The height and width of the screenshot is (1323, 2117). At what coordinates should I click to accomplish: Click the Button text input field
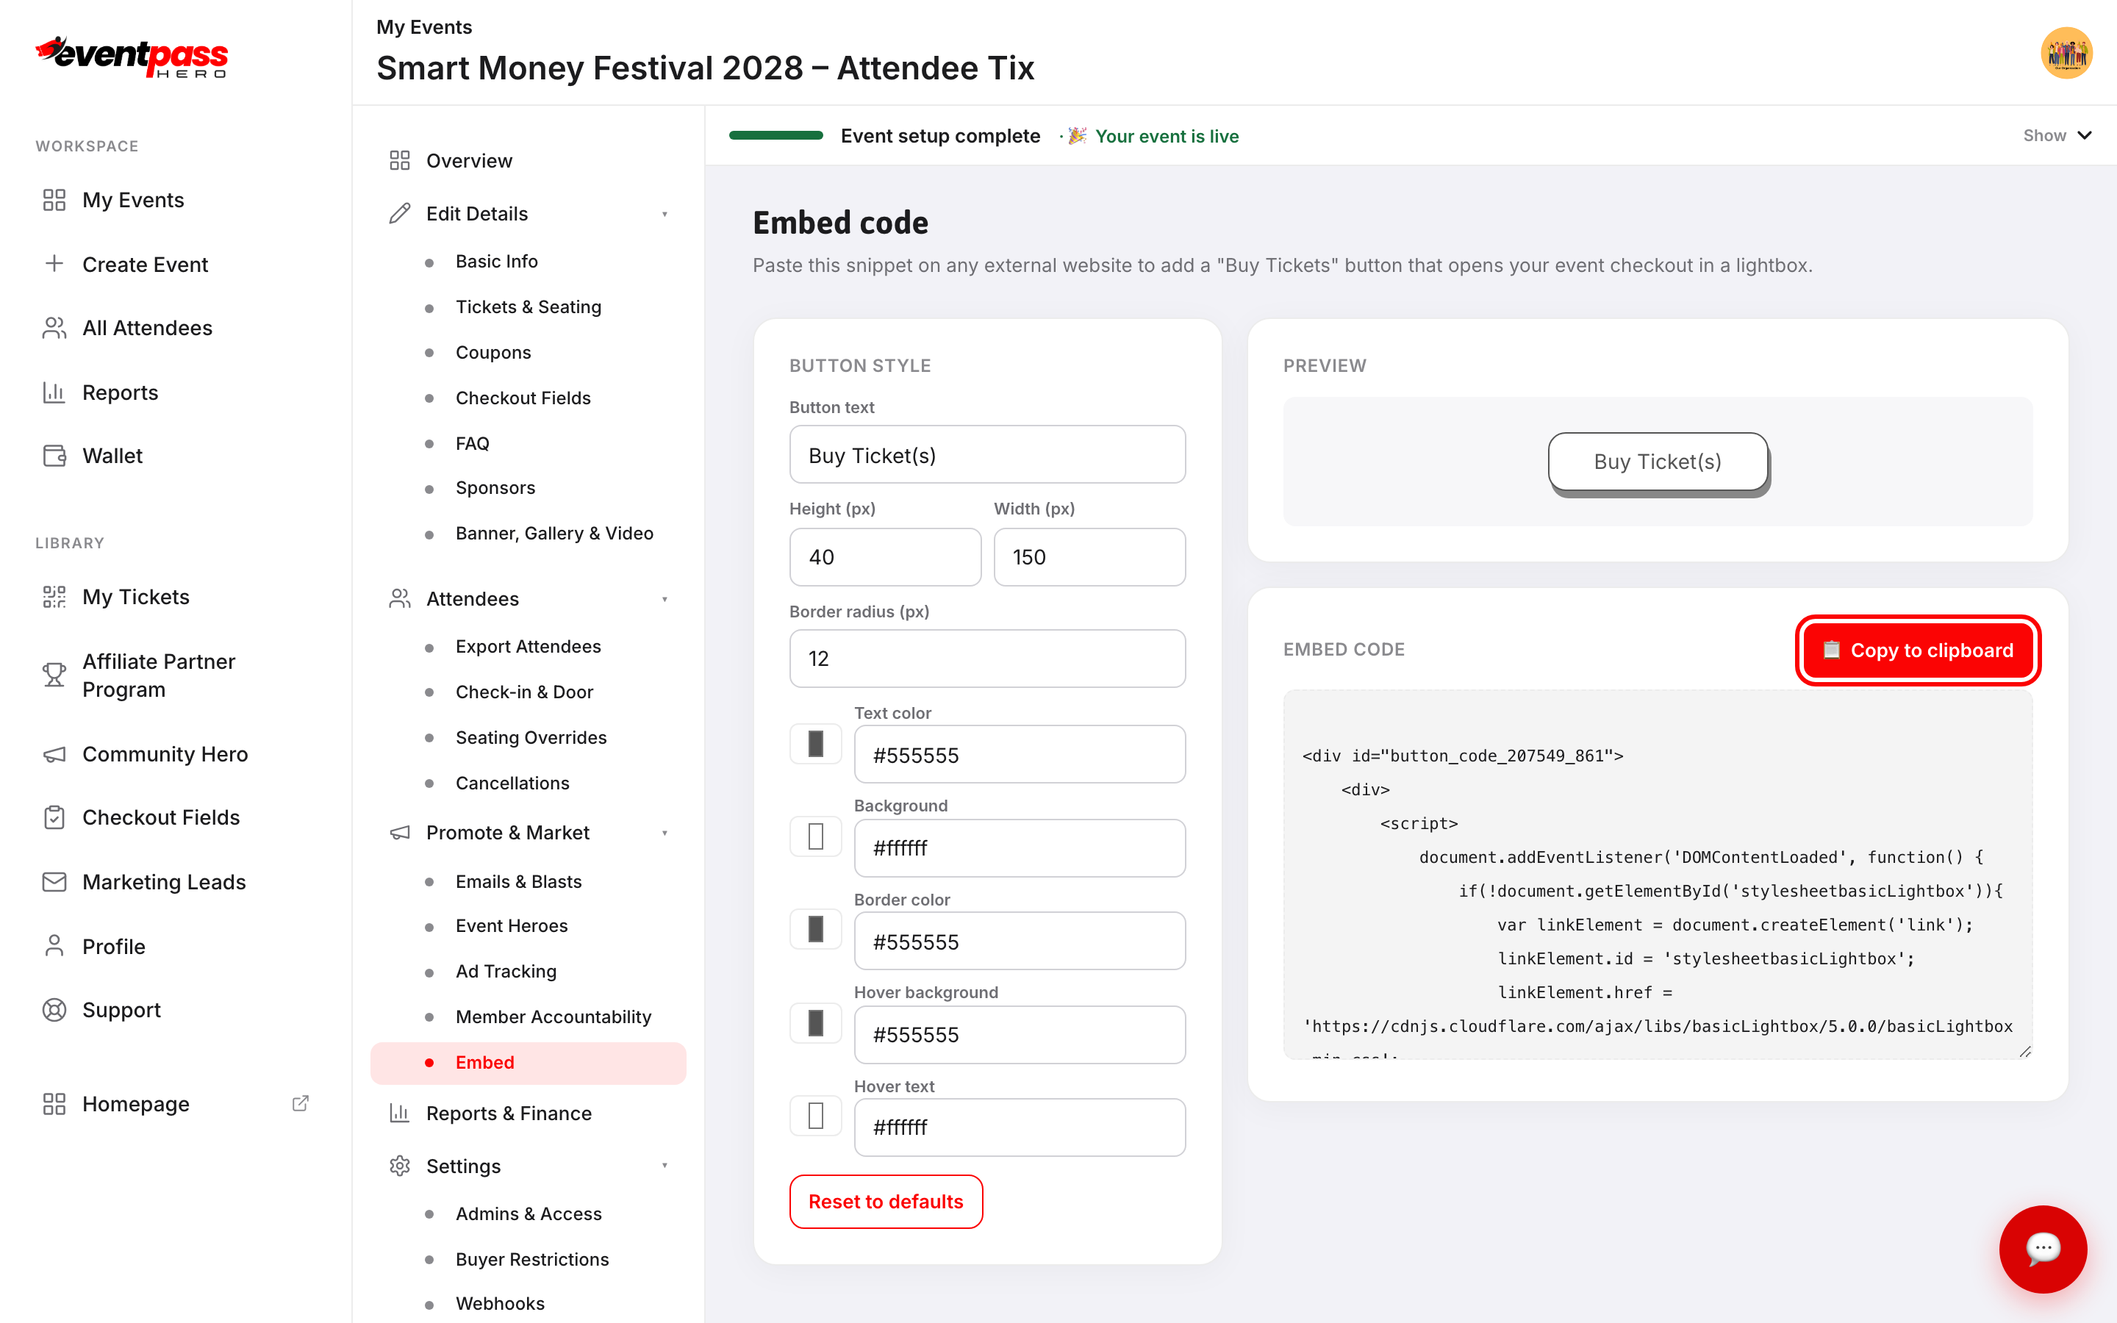[986, 454]
